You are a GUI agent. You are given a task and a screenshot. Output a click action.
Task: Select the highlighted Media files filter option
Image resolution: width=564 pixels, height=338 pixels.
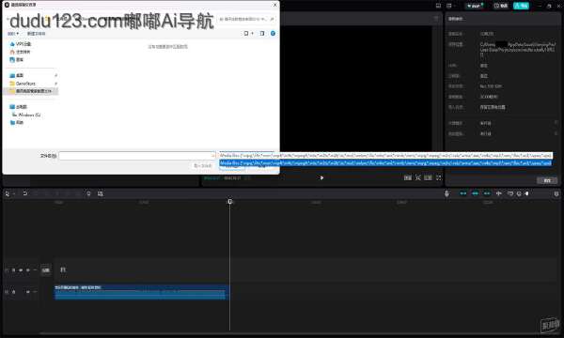coord(385,163)
